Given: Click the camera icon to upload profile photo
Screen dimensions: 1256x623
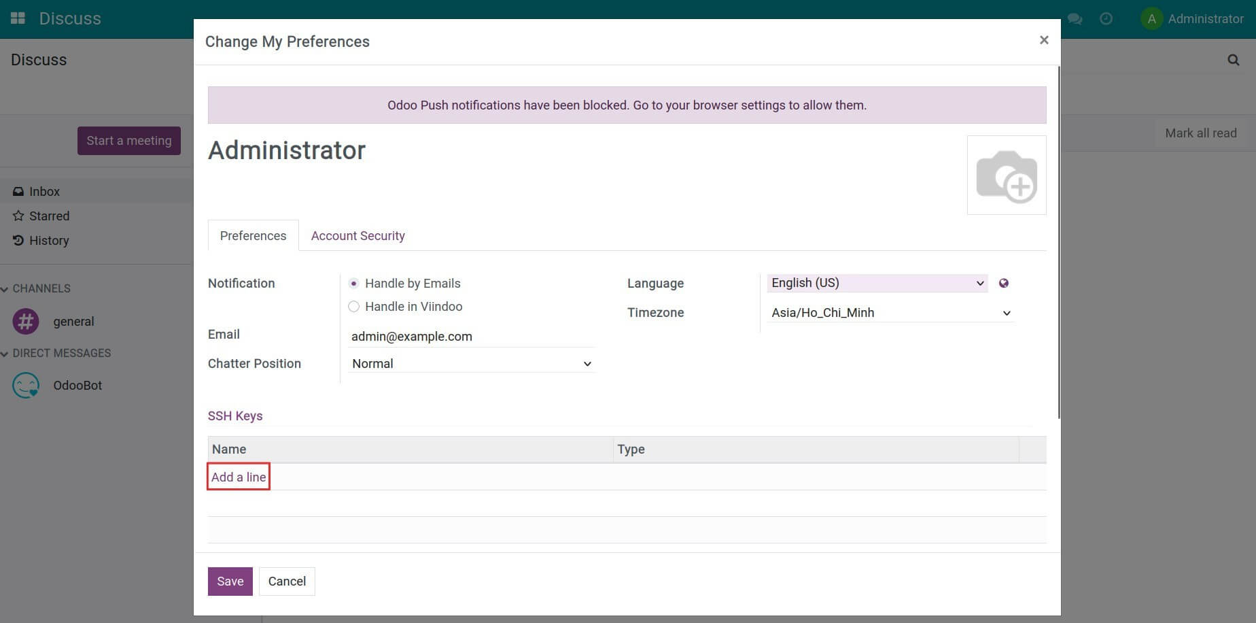Looking at the screenshot, I should click(x=1007, y=175).
